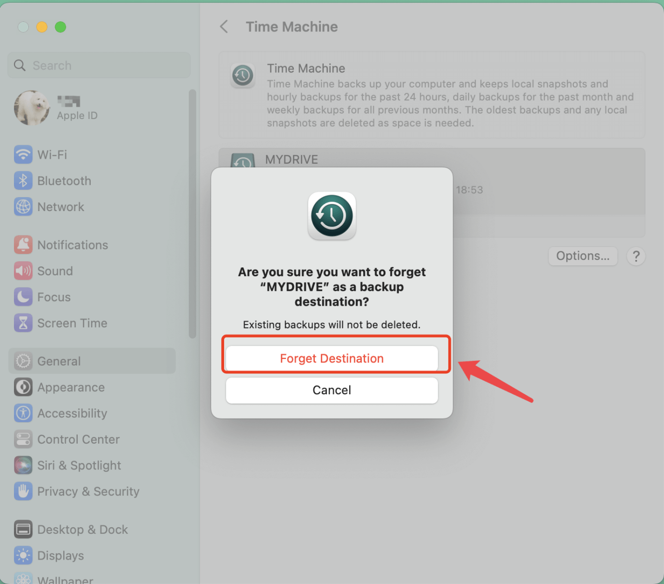Select Wi-Fi label in the sidebar
664x584 pixels.
pos(52,155)
